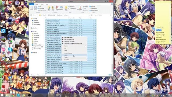Click Skype in the taskbar
This screenshot has height=97, width=172.
tap(18, 95)
